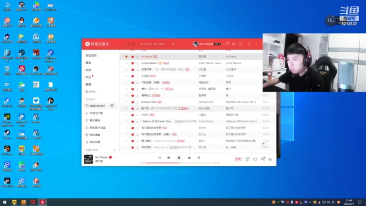The height and width of the screenshot is (206, 366).
Task: Collapse the 创建的歌单 section
Action: click(92, 150)
